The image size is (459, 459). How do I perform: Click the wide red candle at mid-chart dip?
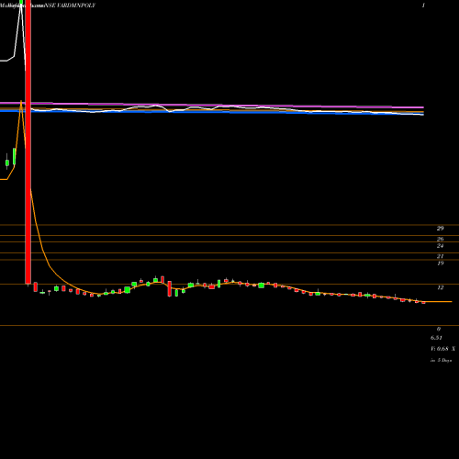[x=170, y=289]
